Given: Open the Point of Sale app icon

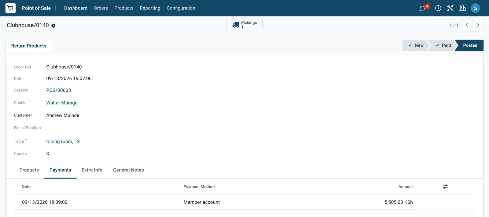Looking at the screenshot, I should tap(10, 8).
